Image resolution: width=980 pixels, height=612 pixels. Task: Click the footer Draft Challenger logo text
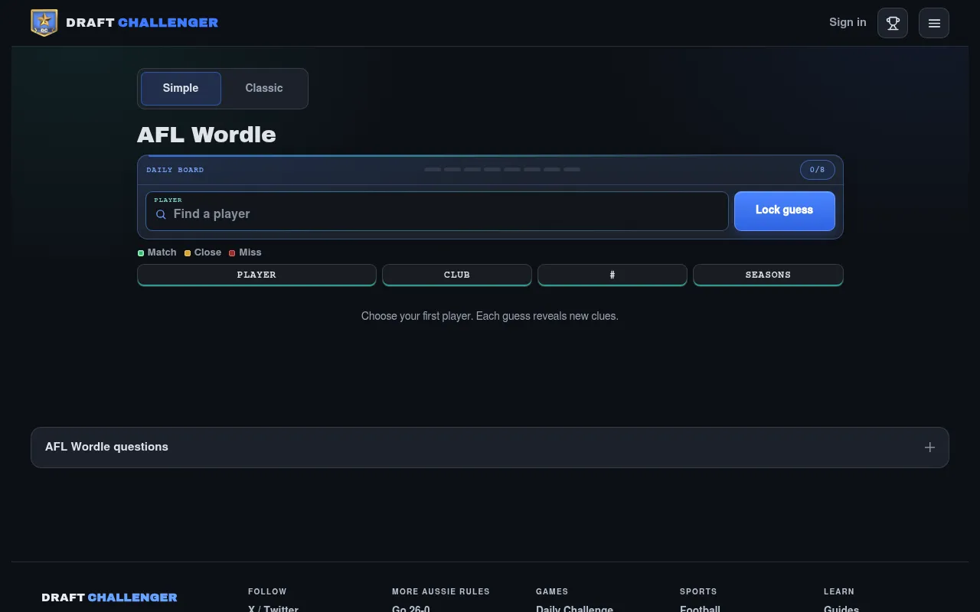point(109,597)
